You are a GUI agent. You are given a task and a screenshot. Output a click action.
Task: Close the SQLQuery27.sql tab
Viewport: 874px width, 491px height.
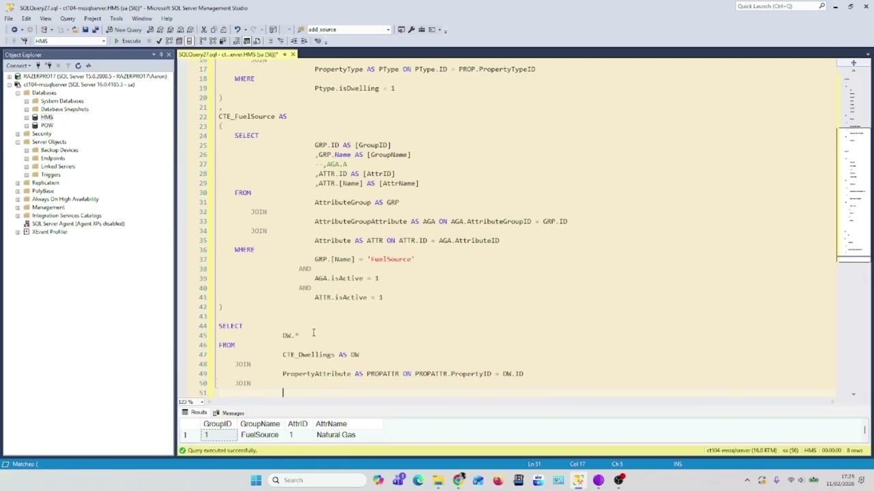tap(293, 55)
